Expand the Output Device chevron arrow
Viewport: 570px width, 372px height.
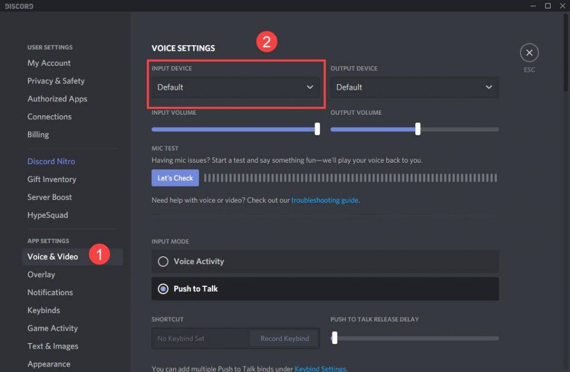tap(488, 87)
